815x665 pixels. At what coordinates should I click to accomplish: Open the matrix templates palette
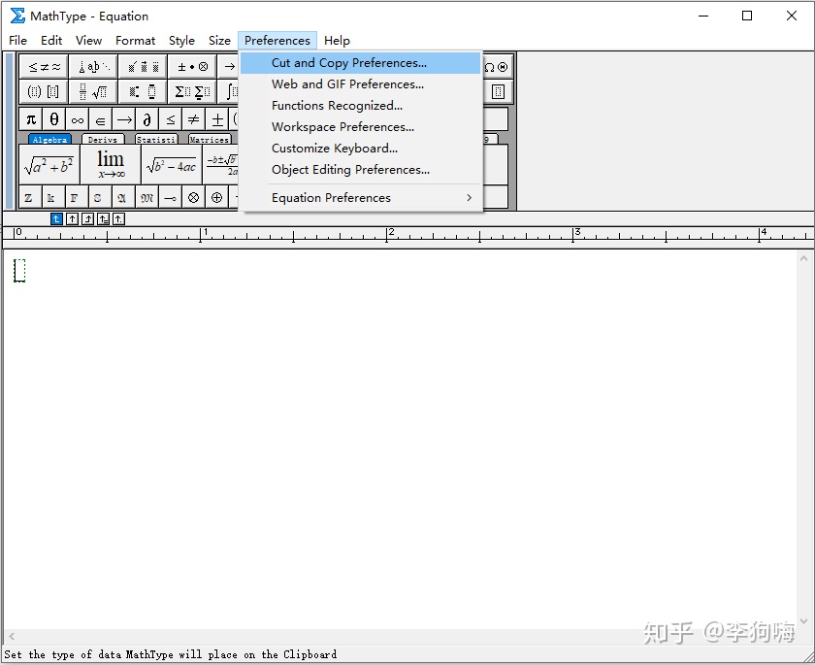coord(498,92)
